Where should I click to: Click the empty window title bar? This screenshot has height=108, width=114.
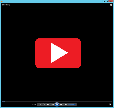pos(52,1)
